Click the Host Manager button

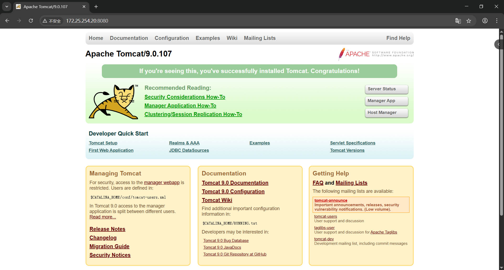386,113
